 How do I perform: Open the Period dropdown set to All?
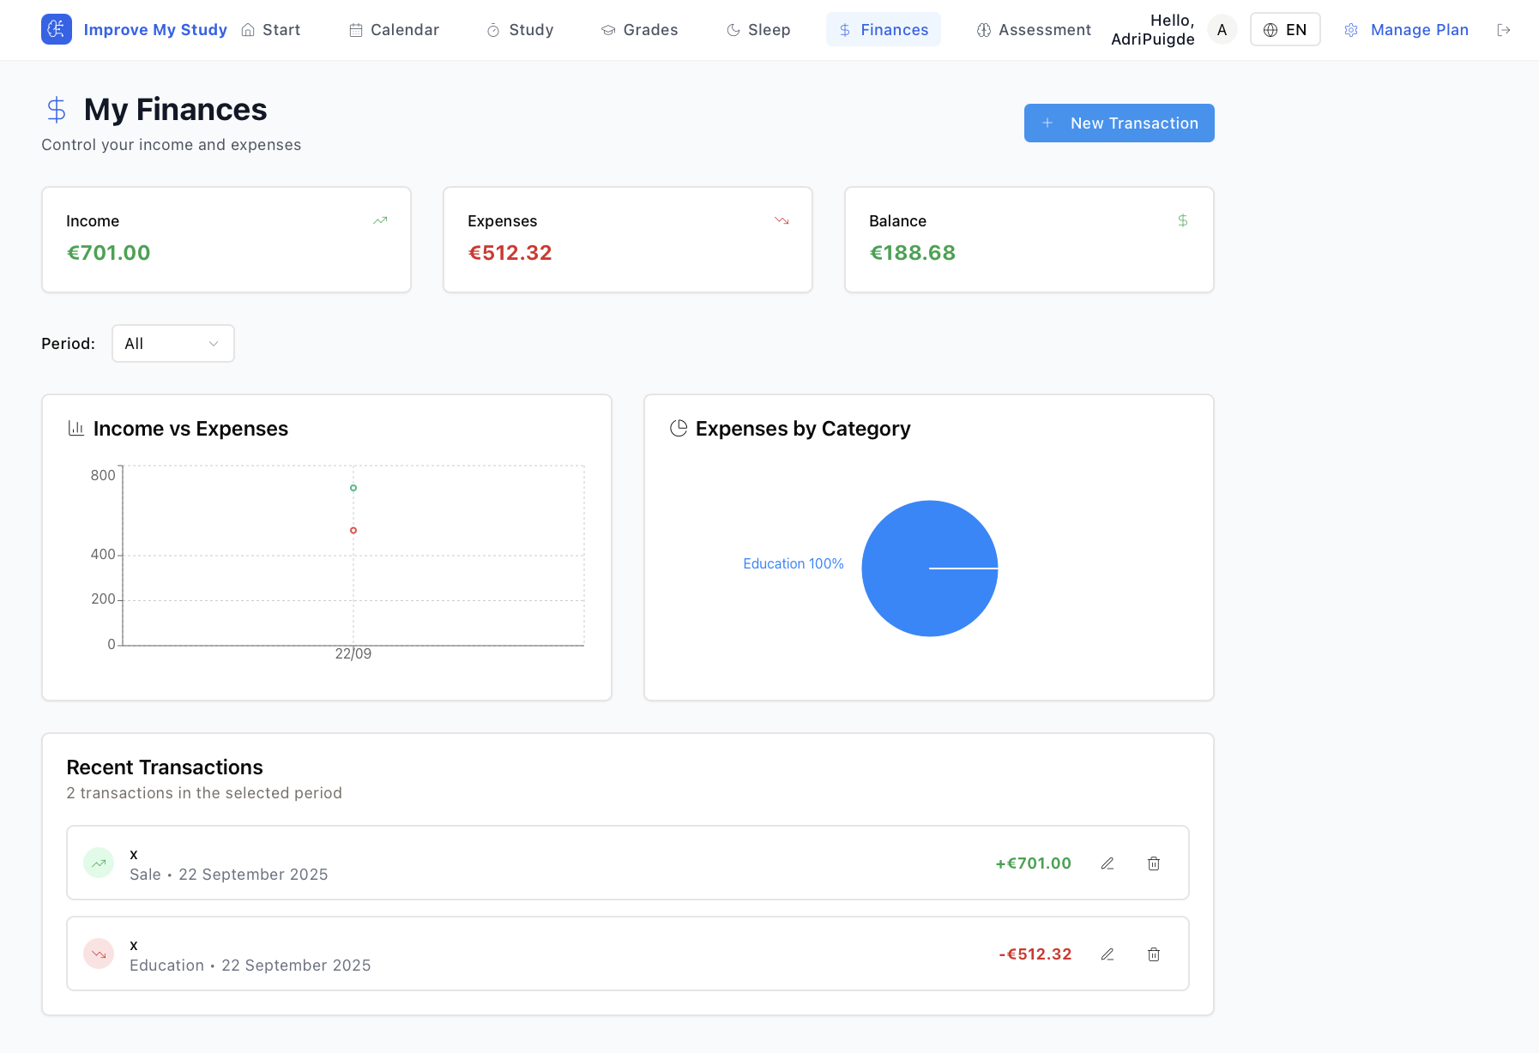173,343
